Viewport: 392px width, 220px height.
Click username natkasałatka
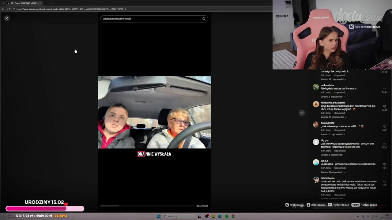point(327,85)
